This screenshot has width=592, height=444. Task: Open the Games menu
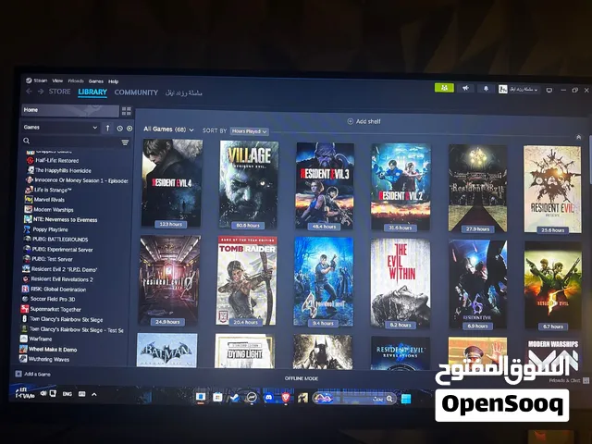point(96,81)
